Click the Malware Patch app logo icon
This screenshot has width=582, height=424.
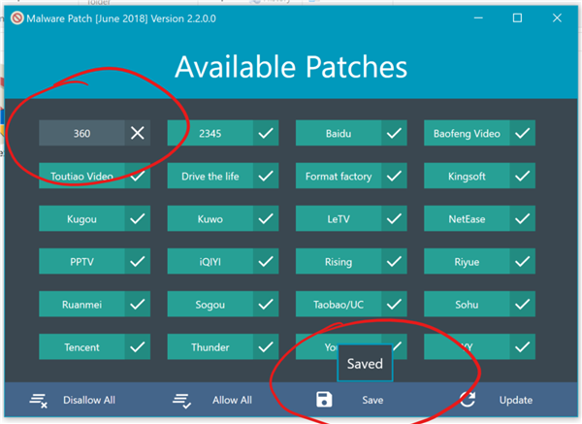tap(17, 18)
